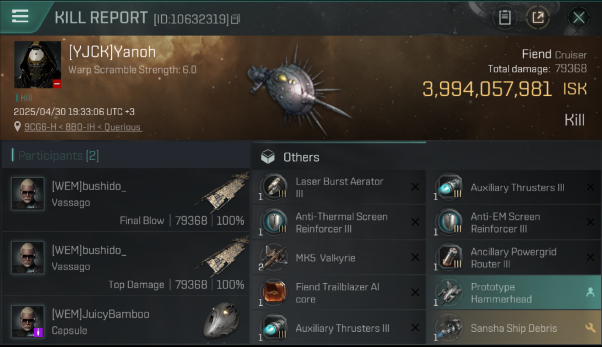Select the Anti-Thermal Screen Reinforcer III row
This screenshot has width=602, height=347.
coord(339,223)
